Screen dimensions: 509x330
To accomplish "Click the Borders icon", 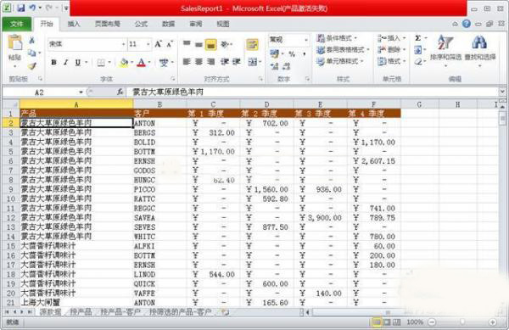I will [x=101, y=62].
